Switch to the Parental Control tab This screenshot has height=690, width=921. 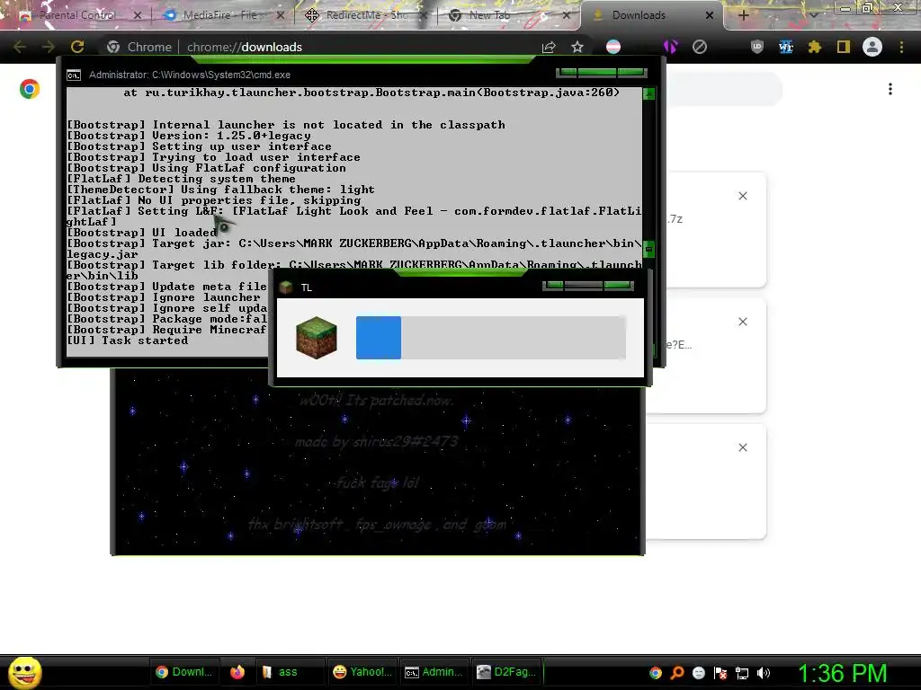tap(76, 15)
